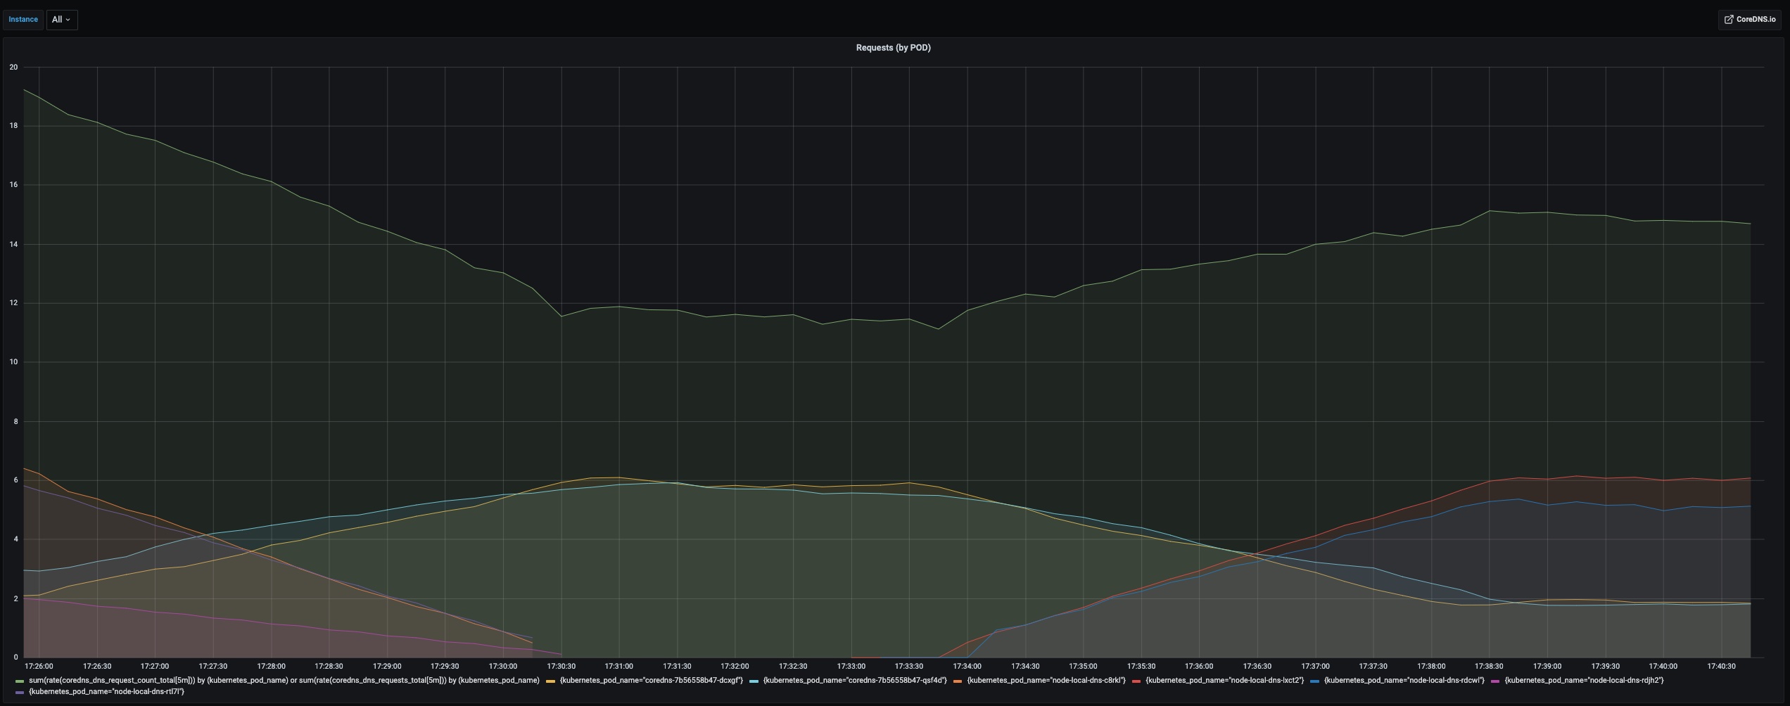Image resolution: width=1790 pixels, height=706 pixels.
Task: Click the purple swatch for node-local-dns-rtl7l
Action: click(x=20, y=693)
